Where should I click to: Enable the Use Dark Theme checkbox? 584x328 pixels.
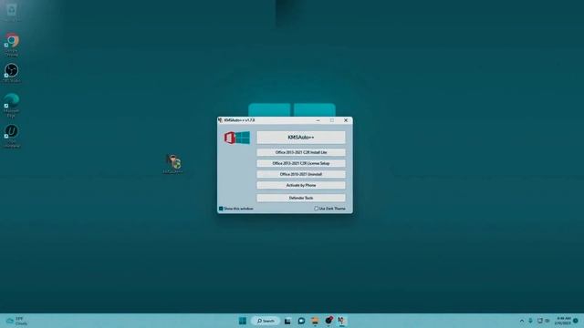click(316, 209)
